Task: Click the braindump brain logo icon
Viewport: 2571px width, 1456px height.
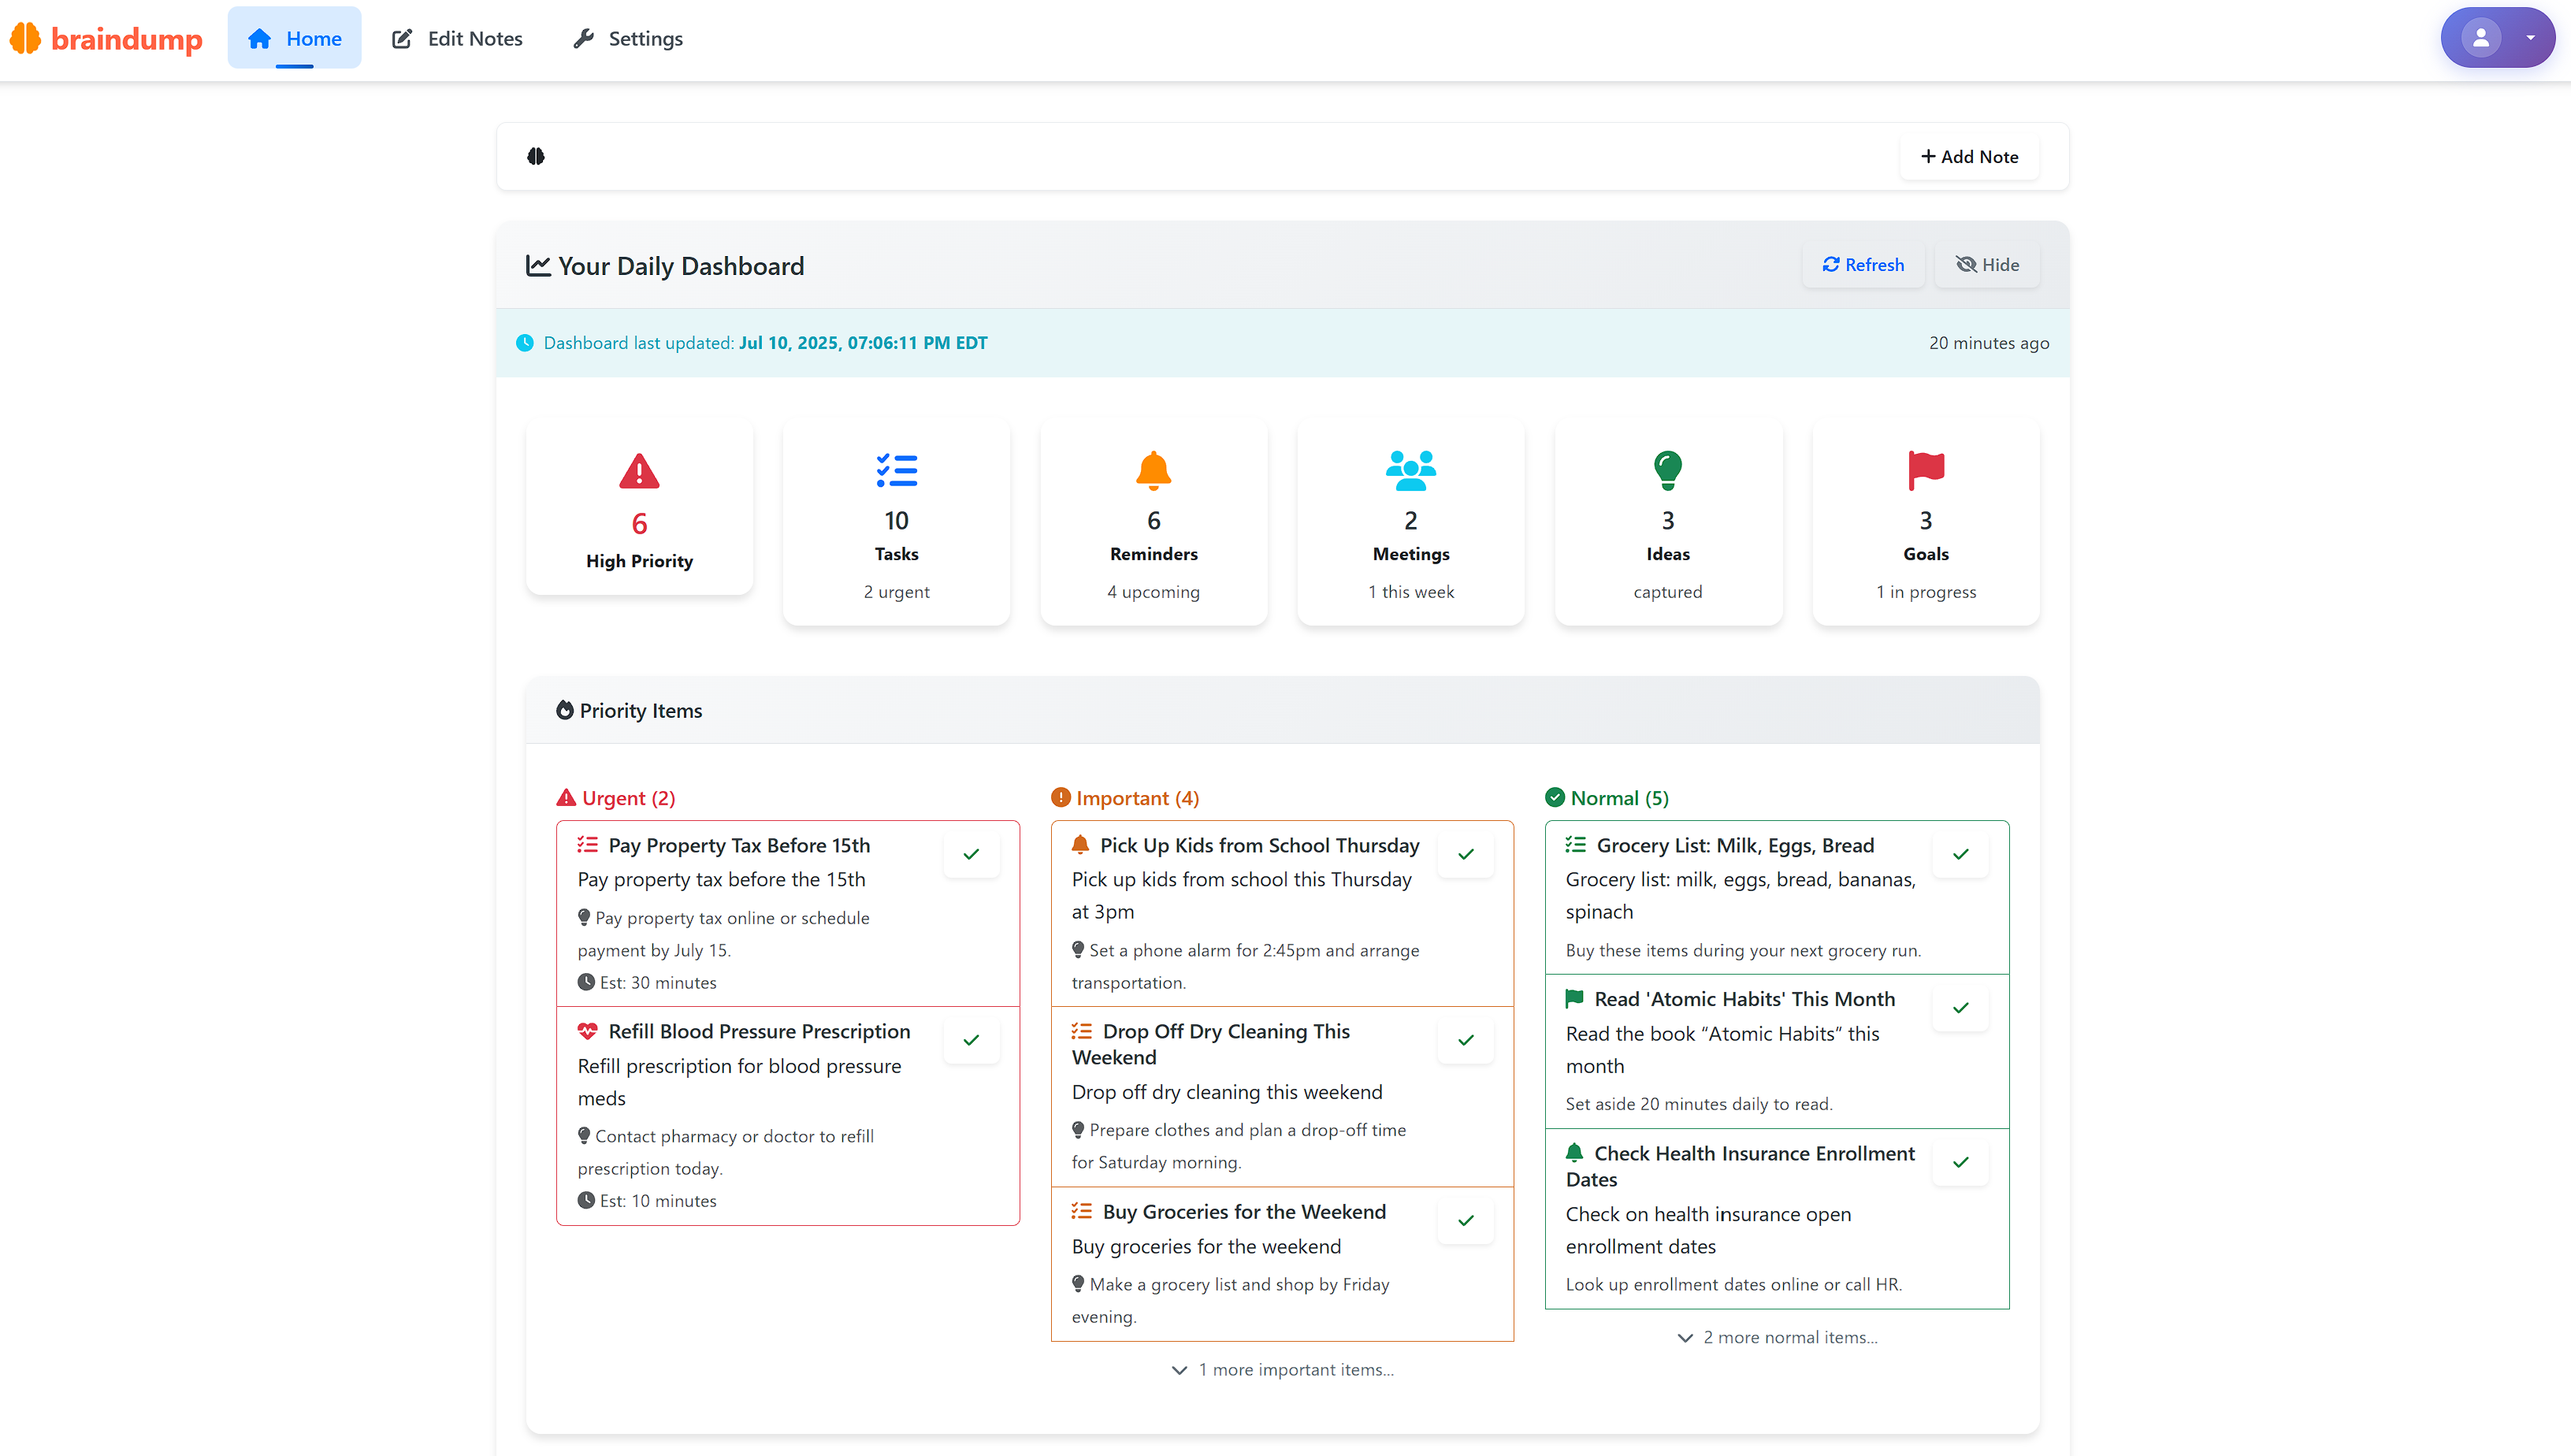Action: click(x=25, y=38)
